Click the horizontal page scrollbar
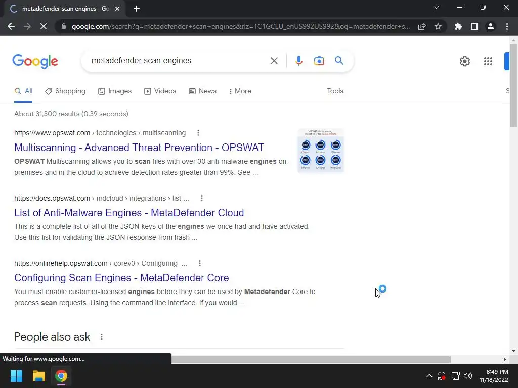This screenshot has width=518, height=388. pyautogui.click(x=311, y=359)
